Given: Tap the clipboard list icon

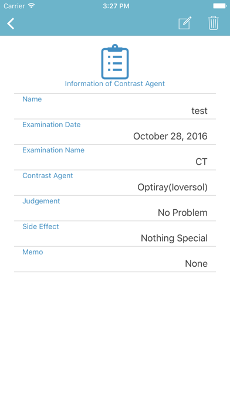Looking at the screenshot, I should [115, 62].
